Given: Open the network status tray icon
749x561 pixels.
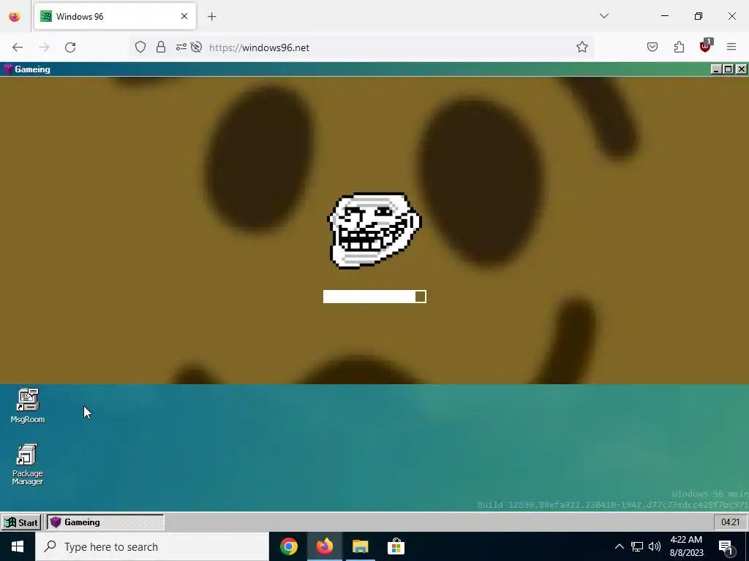Looking at the screenshot, I should click(637, 546).
